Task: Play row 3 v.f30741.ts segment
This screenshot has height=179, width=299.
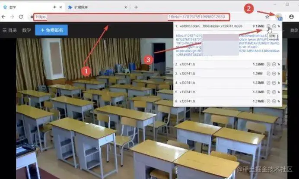Action: tap(274, 73)
